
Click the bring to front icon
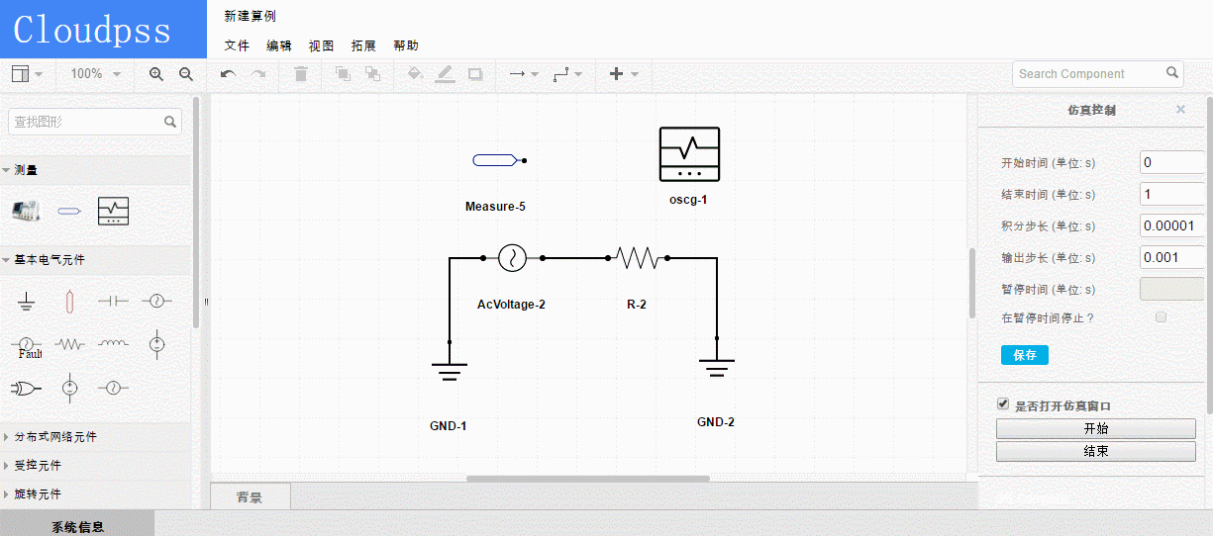click(343, 74)
